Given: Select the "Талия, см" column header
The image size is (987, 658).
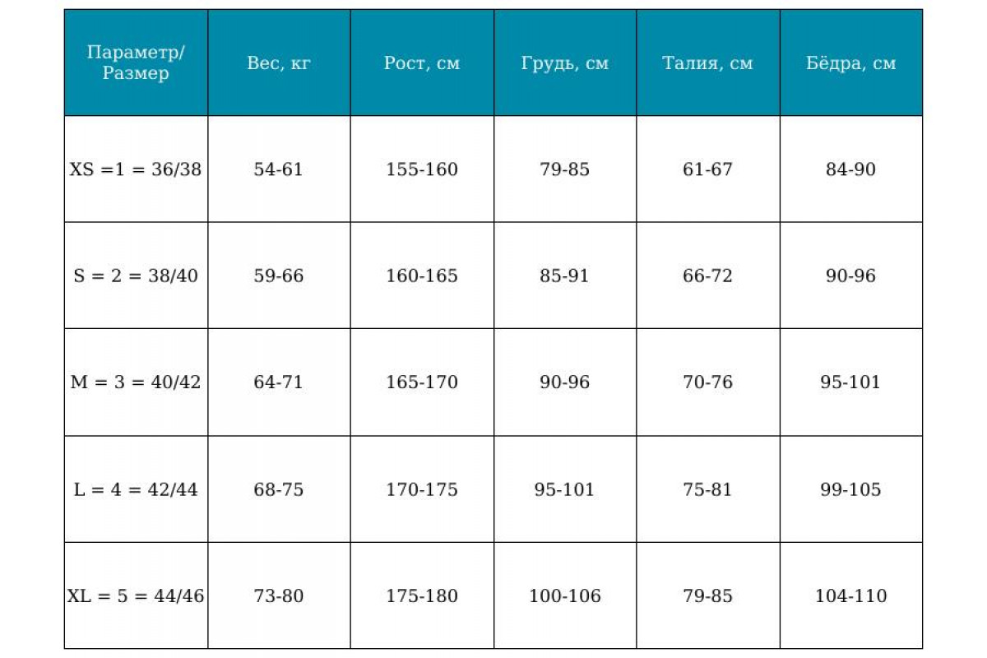Looking at the screenshot, I should (707, 63).
